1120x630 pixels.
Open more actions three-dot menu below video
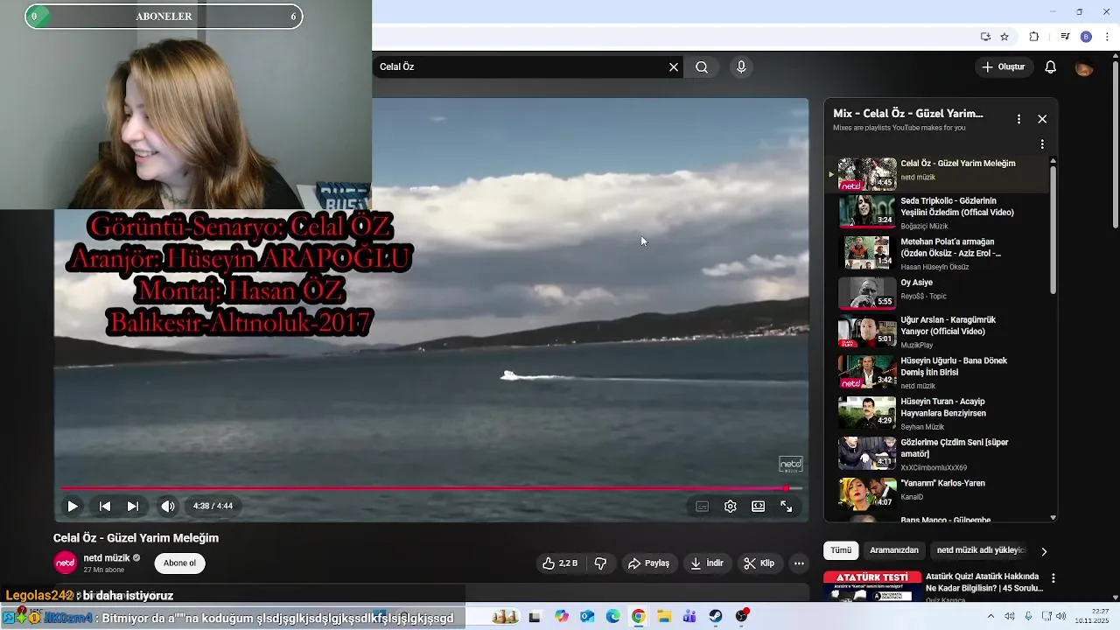pyautogui.click(x=799, y=563)
